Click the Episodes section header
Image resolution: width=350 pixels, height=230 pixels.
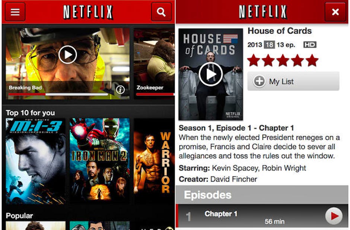[x=262, y=195]
